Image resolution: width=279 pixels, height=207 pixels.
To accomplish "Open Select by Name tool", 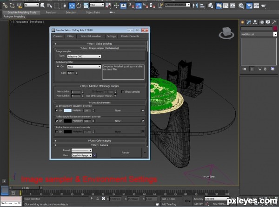I will click(x=49, y=6).
